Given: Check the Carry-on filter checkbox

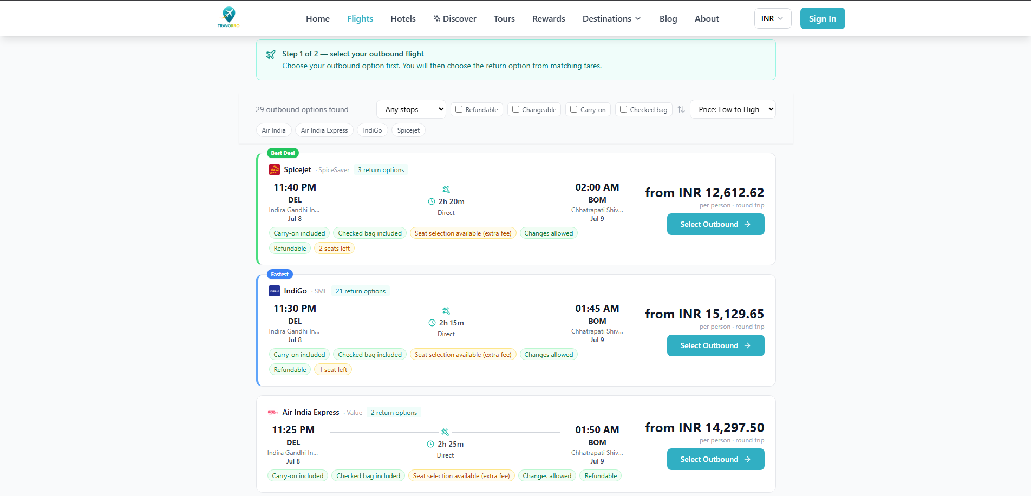Looking at the screenshot, I should pyautogui.click(x=574, y=109).
